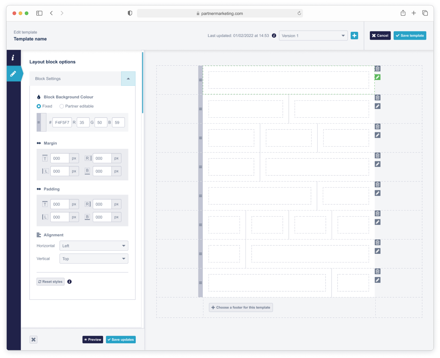Viewport: 440px width, 358px height.
Task: Click Choose a footer for this template
Action: (x=241, y=308)
